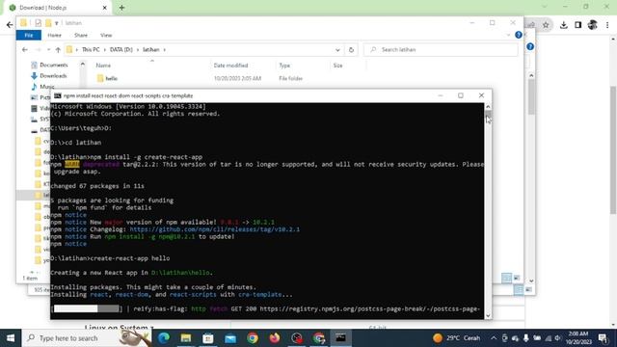Click latihan in the address breadcrumb
Viewport: 617px width, 347px height.
tap(151, 49)
